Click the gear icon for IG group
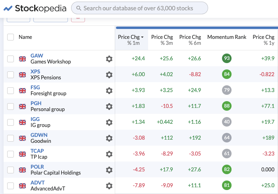 (109, 122)
